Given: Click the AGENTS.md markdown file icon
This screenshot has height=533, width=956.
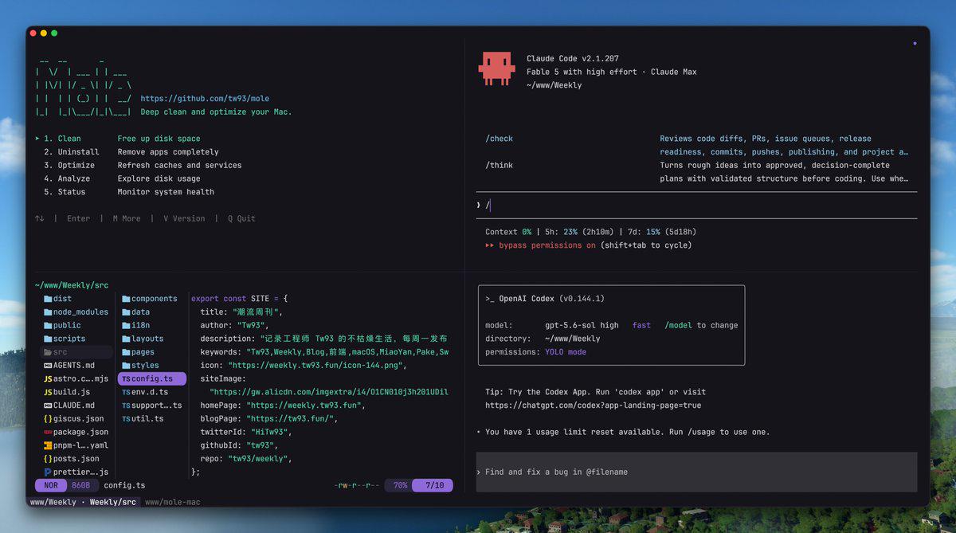Looking at the screenshot, I should tap(48, 366).
